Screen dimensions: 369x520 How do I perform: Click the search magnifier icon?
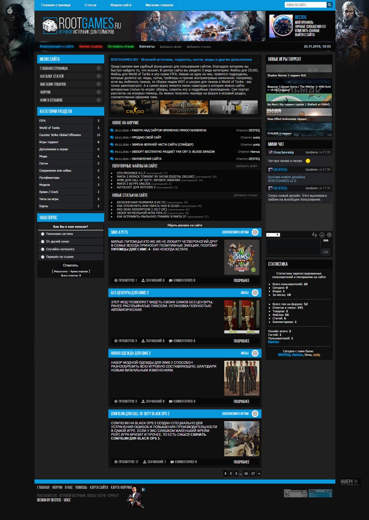[330, 5]
